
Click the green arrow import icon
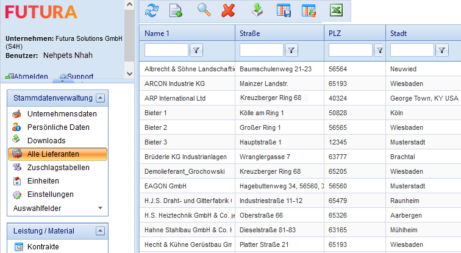pos(258,10)
